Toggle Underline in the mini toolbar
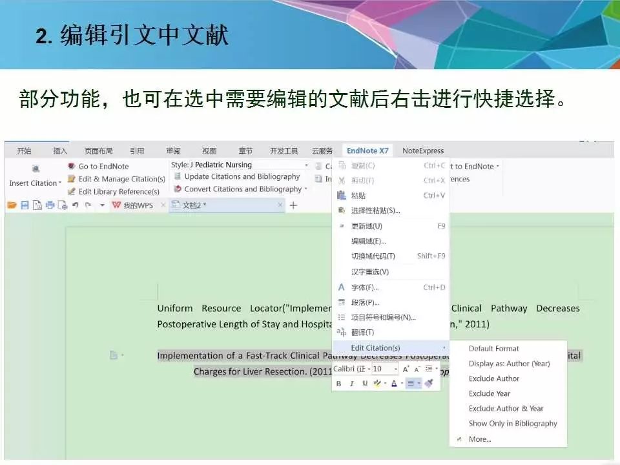The image size is (620, 465). (x=364, y=383)
